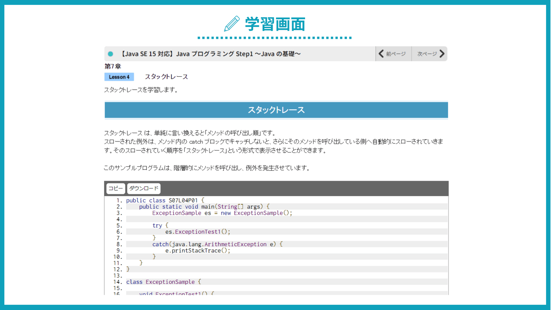Click the e.printStackTrace() code line
Screen dimensions: 551x310
[198, 251]
